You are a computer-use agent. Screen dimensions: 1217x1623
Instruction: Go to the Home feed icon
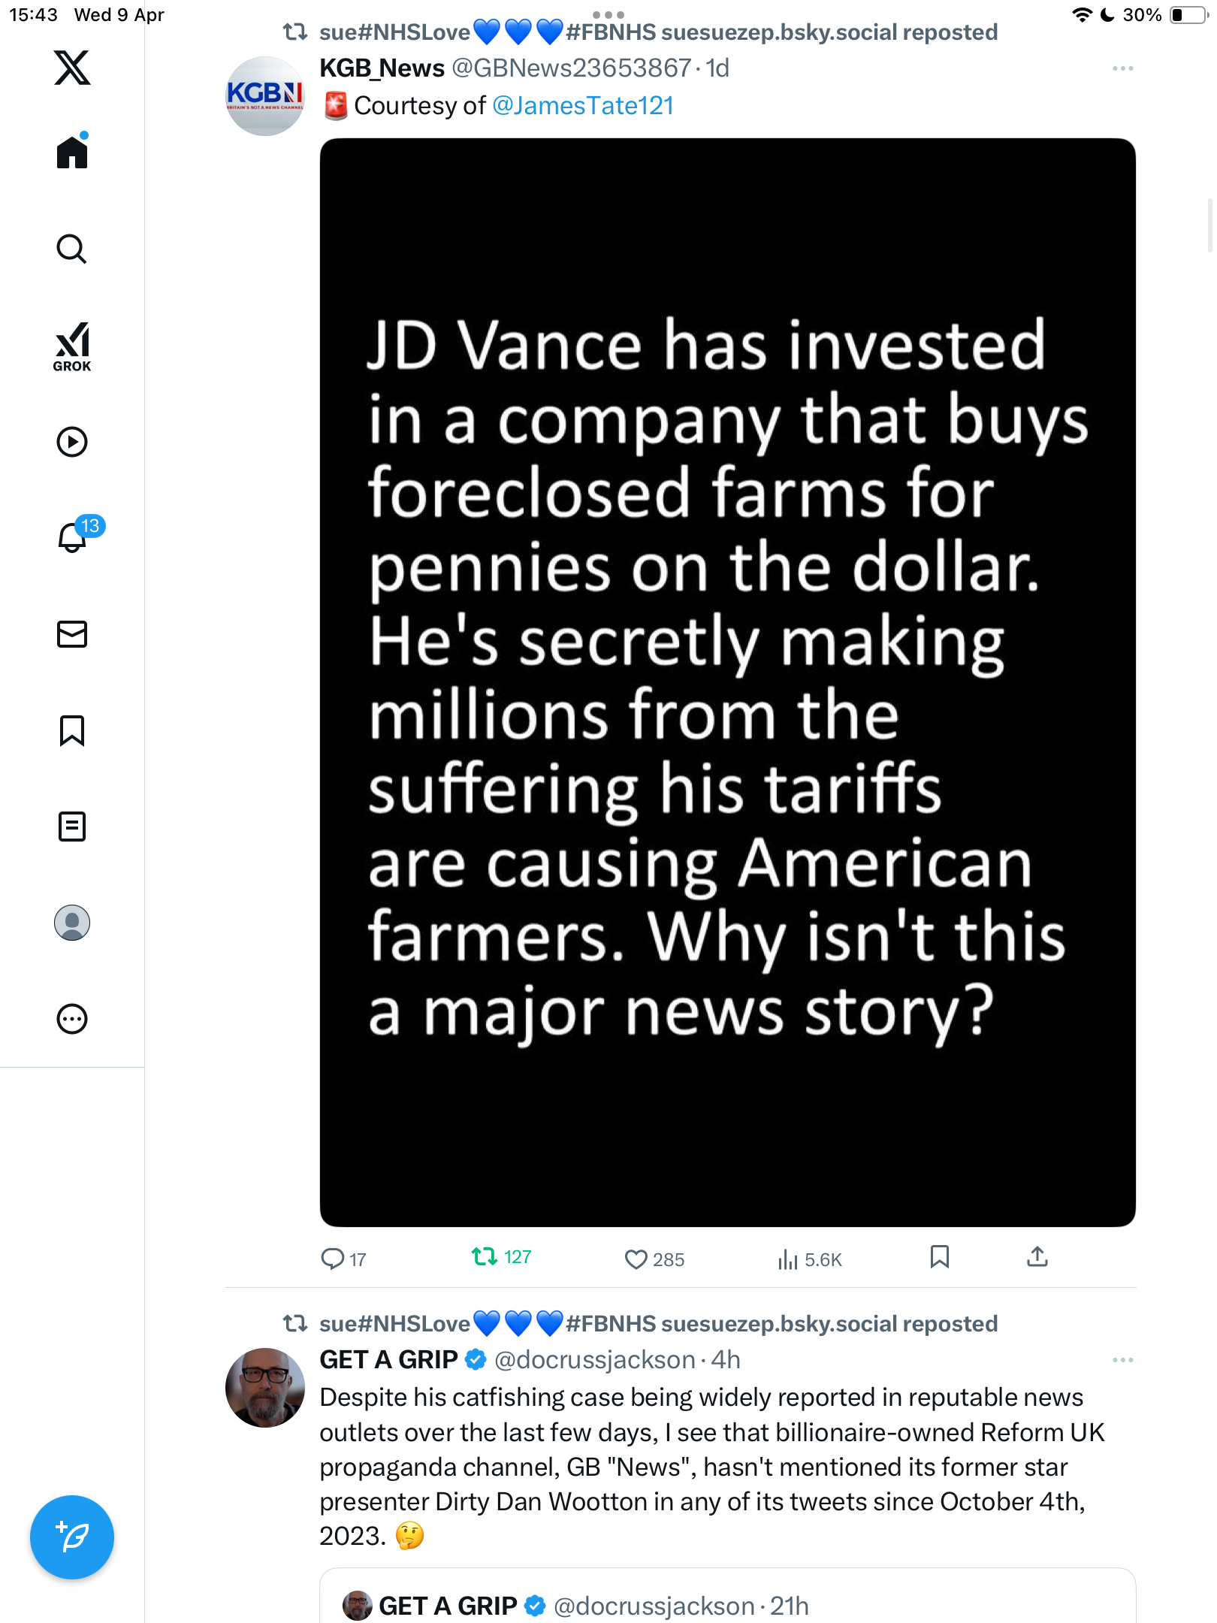pyautogui.click(x=72, y=152)
